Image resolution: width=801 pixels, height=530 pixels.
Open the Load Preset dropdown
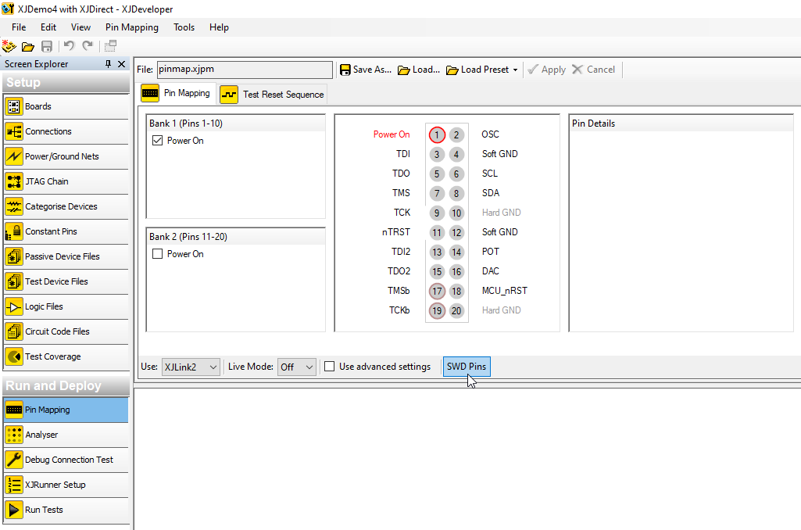[481, 69]
